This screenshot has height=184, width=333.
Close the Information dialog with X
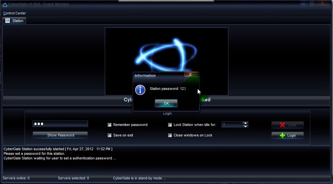[x=190, y=74]
